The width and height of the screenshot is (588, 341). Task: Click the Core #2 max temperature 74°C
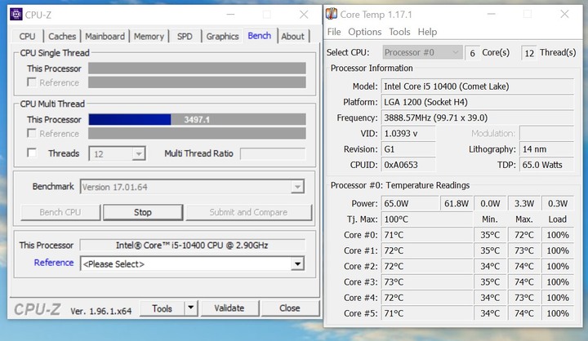coord(523,266)
